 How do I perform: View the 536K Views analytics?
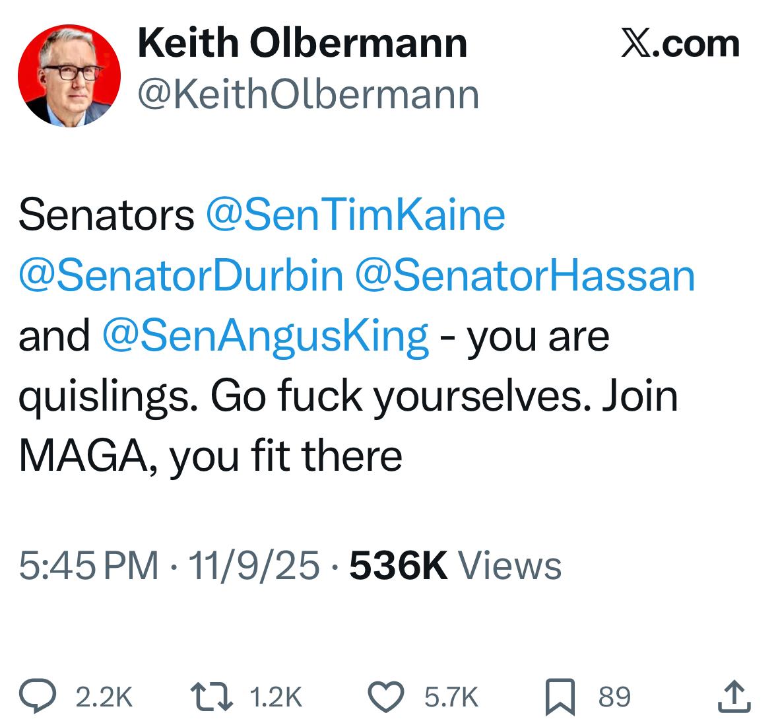pyautogui.click(x=455, y=566)
